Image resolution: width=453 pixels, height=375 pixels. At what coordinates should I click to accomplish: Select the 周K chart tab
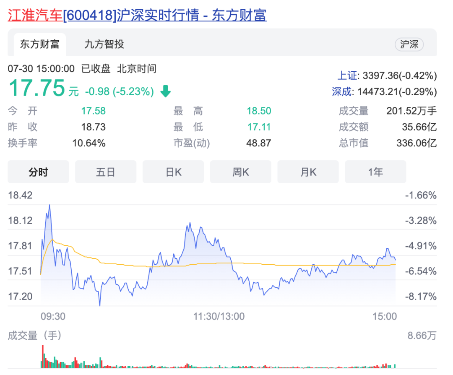[x=241, y=172]
